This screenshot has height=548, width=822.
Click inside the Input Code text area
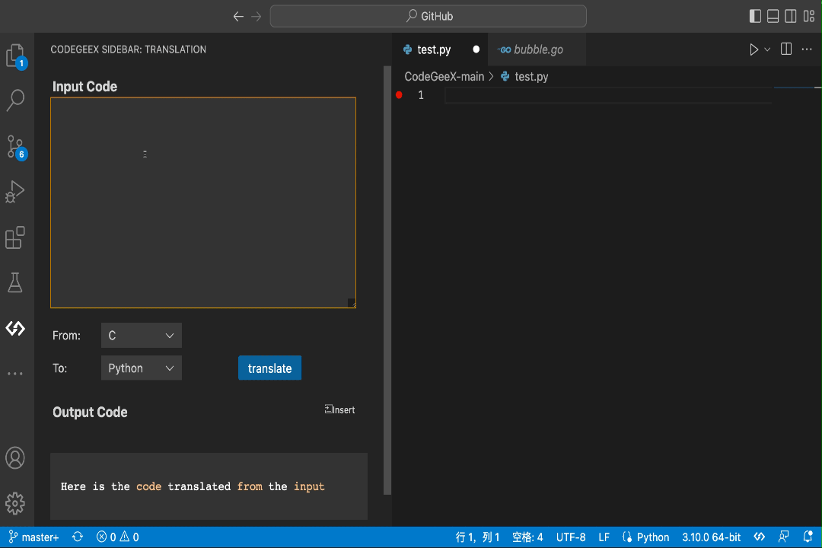pyautogui.click(x=202, y=202)
